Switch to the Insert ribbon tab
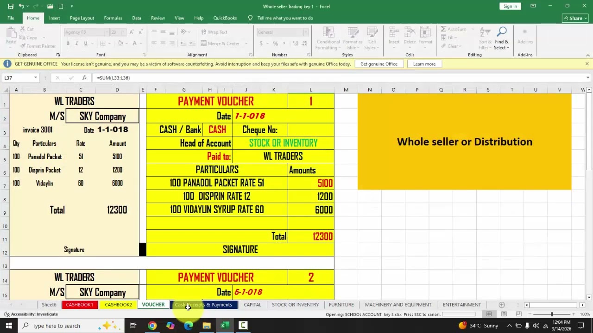The width and height of the screenshot is (593, 333). click(x=55, y=18)
